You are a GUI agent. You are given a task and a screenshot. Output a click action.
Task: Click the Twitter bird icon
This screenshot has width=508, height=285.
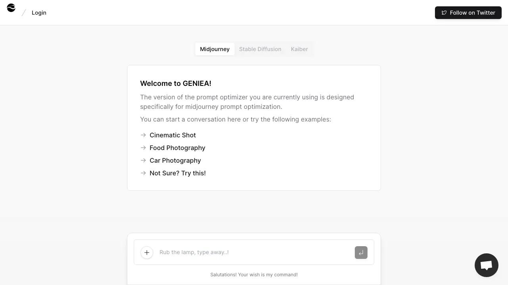pos(444,13)
